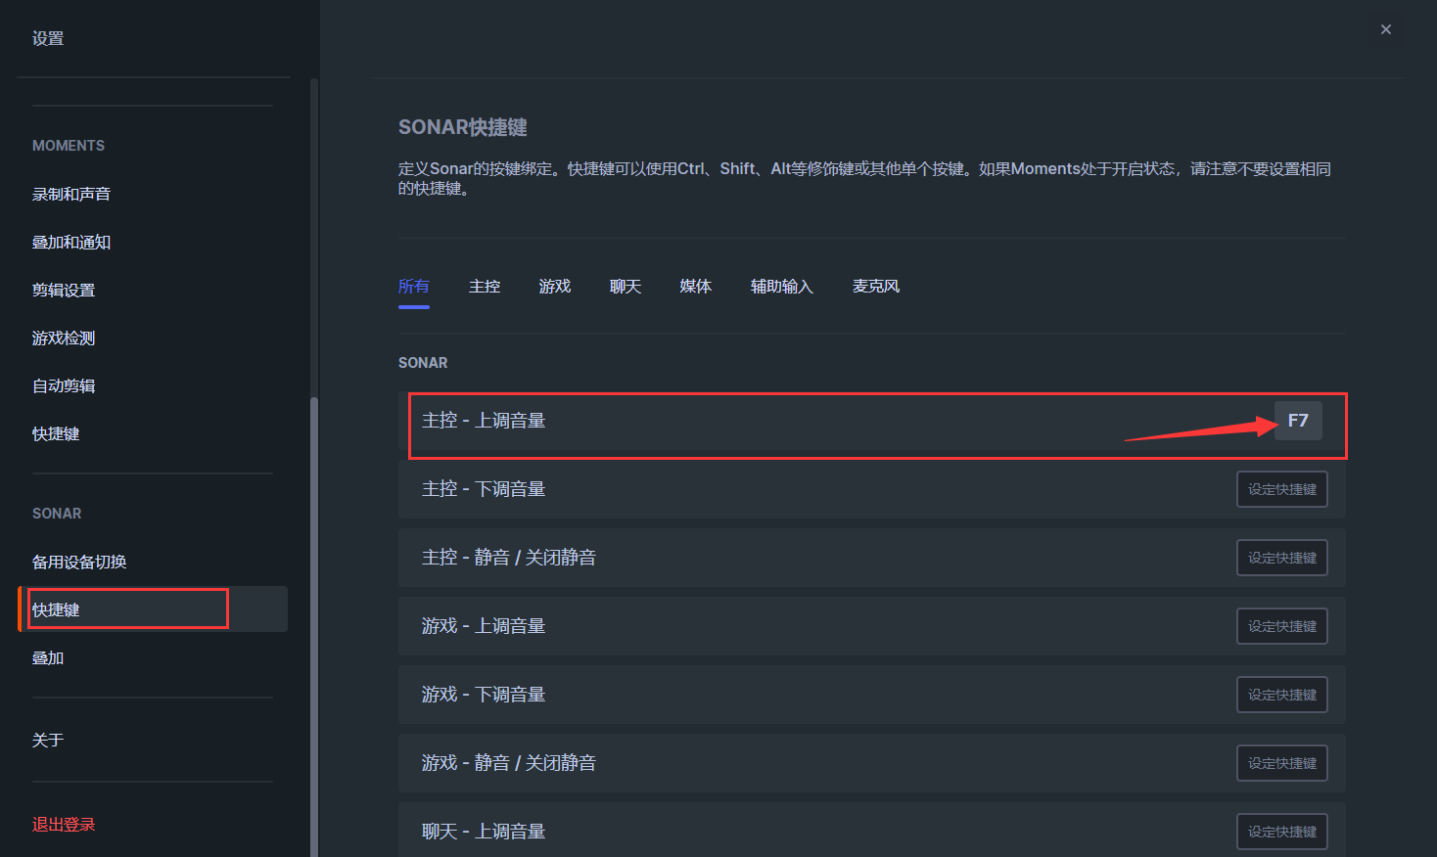
Task: Set hotkey for 主控 - 下调音量
Action: point(1281,489)
